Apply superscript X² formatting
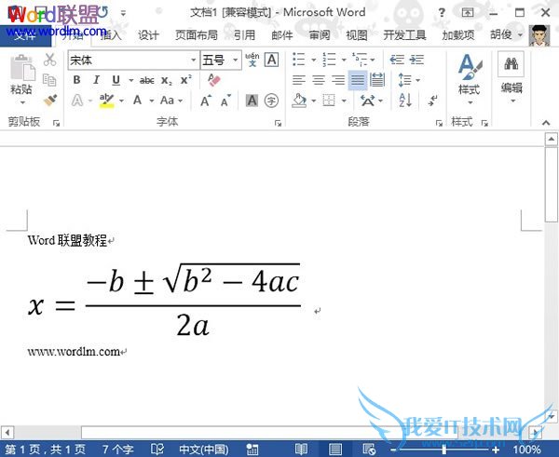Screen dimensions: 559x457 point(185,80)
